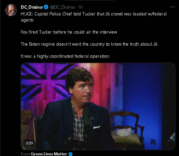Click the blue verified badge beside DC_Draino
Viewport: 179px width, 156px height.
tap(46, 7)
